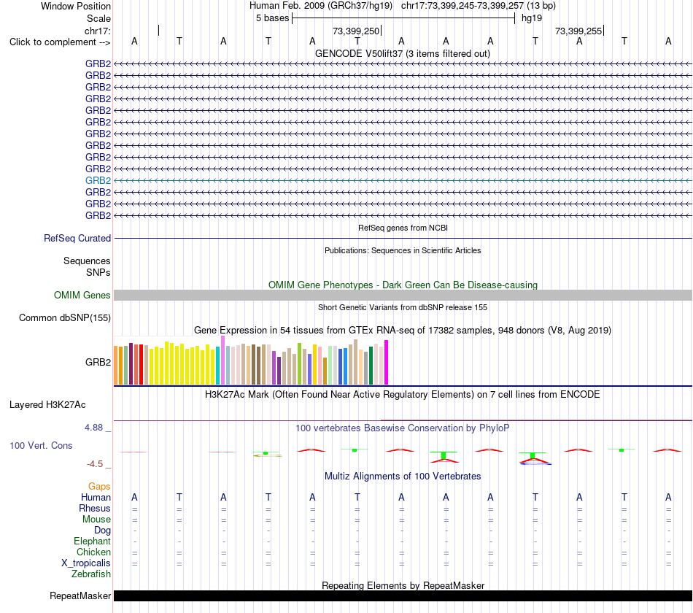Click the Zebrafish species label

tap(91, 574)
